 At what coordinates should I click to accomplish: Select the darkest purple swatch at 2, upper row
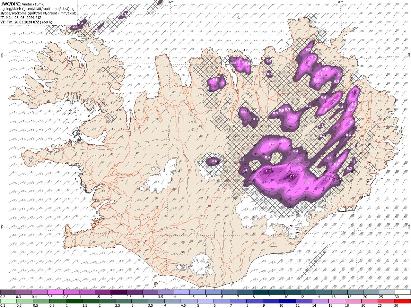click(118, 292)
